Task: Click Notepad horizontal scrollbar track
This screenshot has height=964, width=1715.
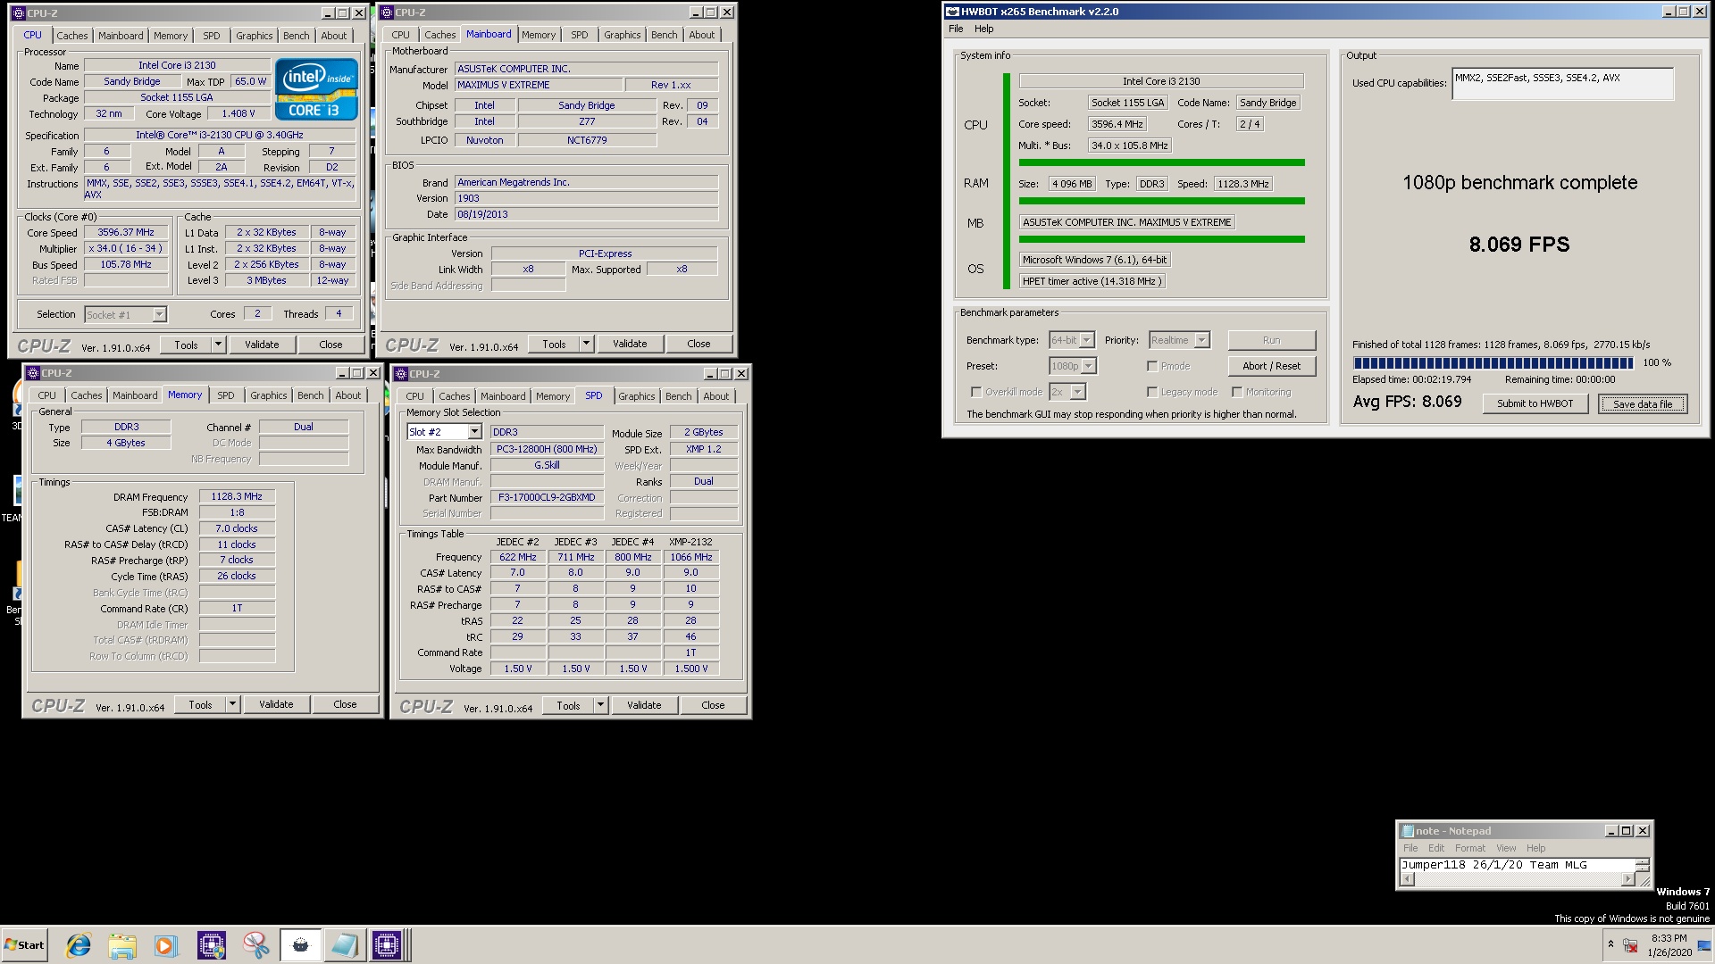Action: point(1518,879)
